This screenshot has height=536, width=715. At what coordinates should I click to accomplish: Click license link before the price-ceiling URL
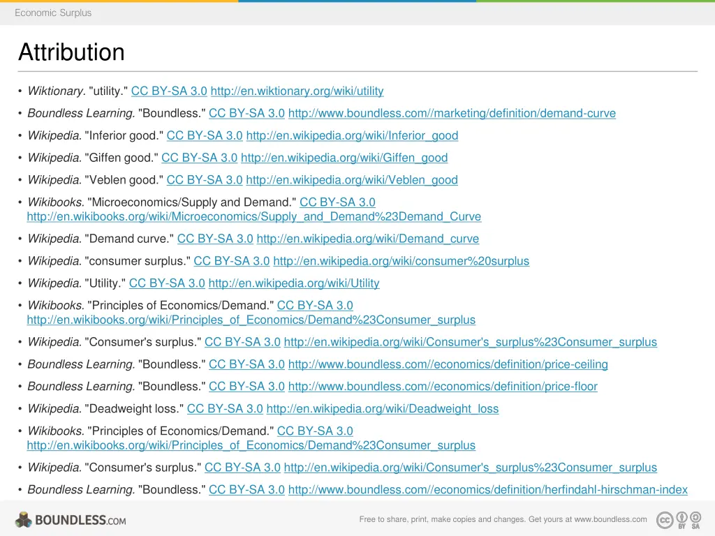click(x=246, y=364)
